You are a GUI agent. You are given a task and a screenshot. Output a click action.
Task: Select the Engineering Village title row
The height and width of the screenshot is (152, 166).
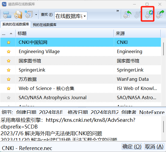coord(39,52)
